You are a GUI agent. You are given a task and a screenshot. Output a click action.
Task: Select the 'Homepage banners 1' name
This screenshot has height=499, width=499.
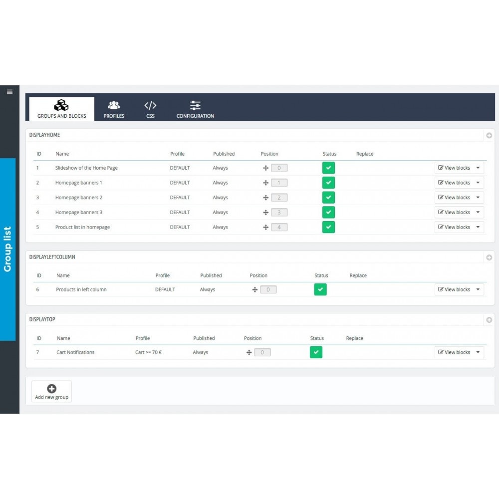(x=79, y=183)
